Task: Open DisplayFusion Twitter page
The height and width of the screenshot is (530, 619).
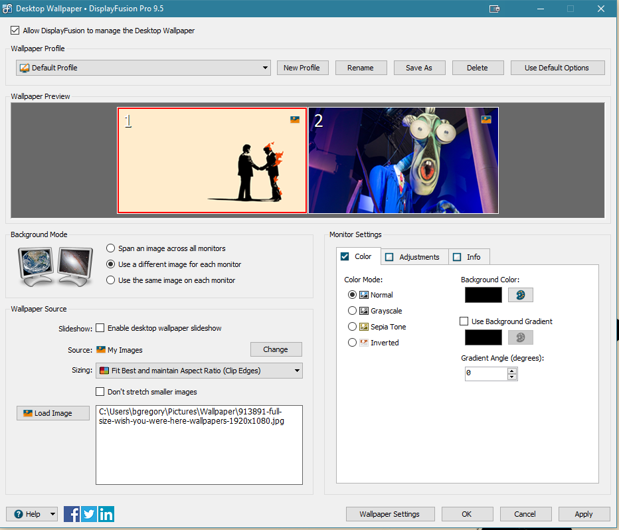Action: click(x=89, y=514)
